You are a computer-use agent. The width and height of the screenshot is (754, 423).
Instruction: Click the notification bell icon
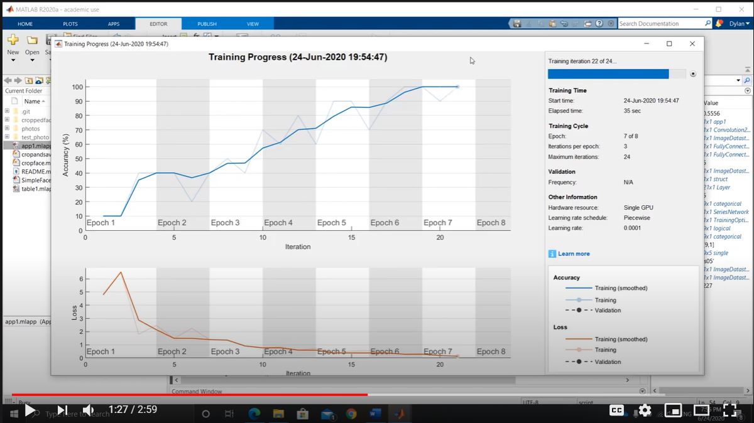click(x=719, y=24)
